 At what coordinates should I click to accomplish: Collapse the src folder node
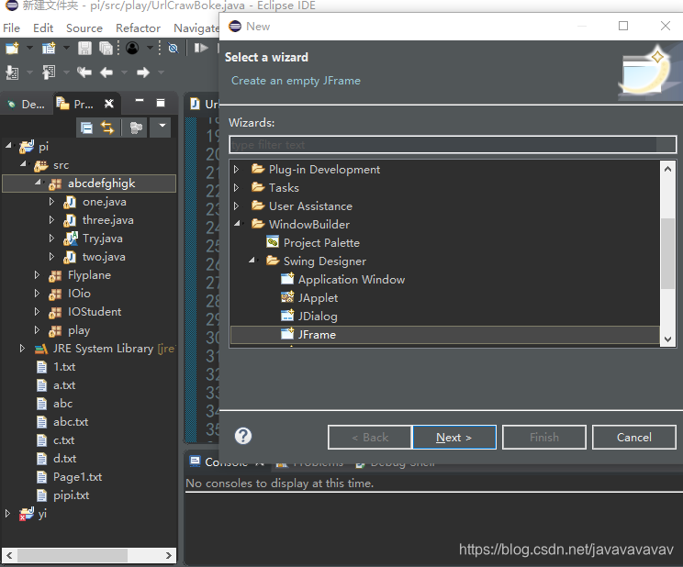tap(23, 164)
